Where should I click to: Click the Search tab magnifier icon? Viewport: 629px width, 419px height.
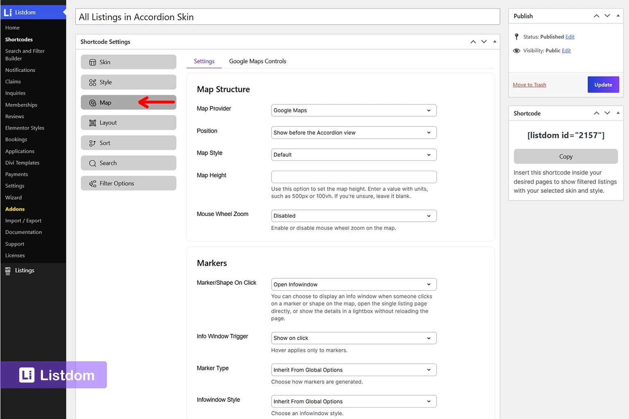pos(93,163)
